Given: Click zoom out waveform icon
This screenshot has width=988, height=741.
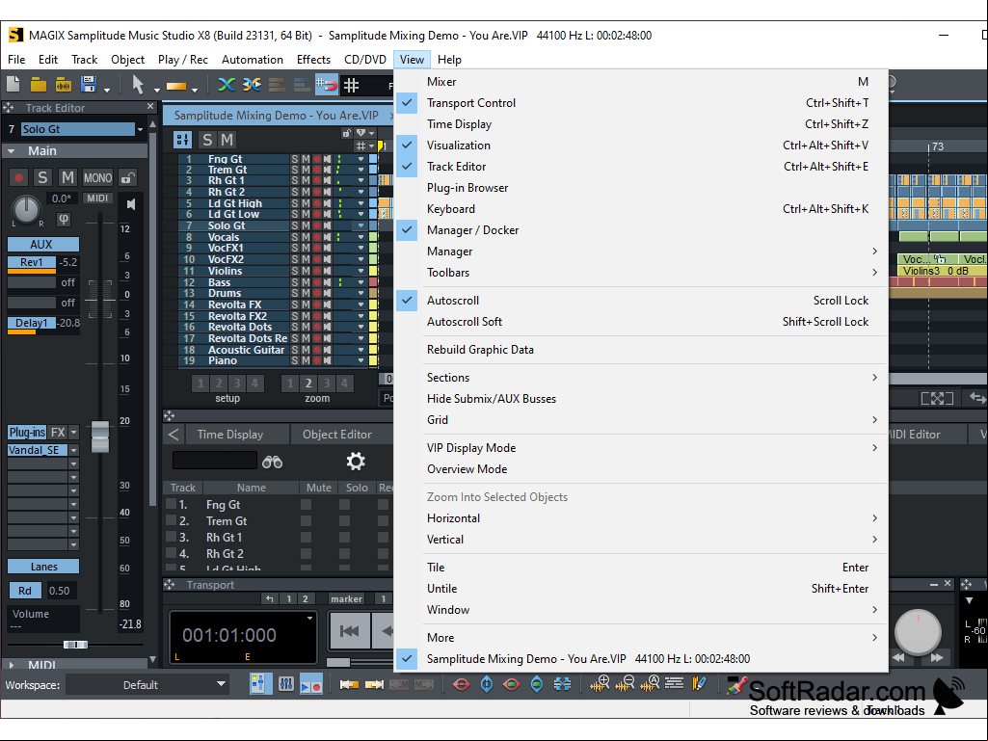Looking at the screenshot, I should coord(625,683).
